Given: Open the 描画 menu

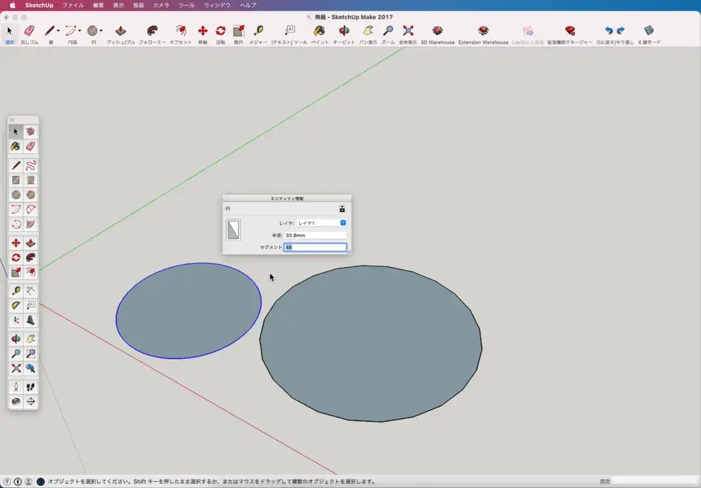Looking at the screenshot, I should click(138, 5).
